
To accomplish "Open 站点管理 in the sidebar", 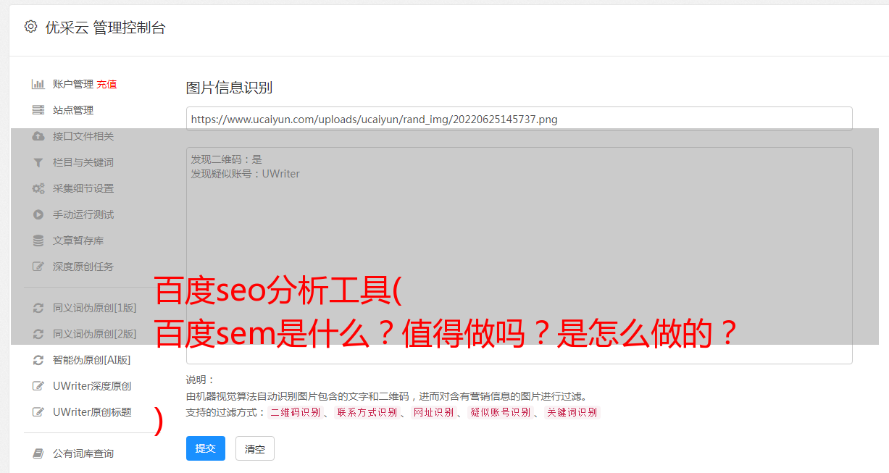I will click(x=73, y=110).
